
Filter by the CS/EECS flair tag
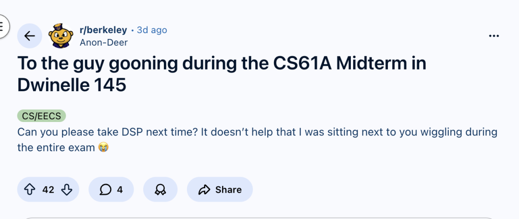point(41,116)
